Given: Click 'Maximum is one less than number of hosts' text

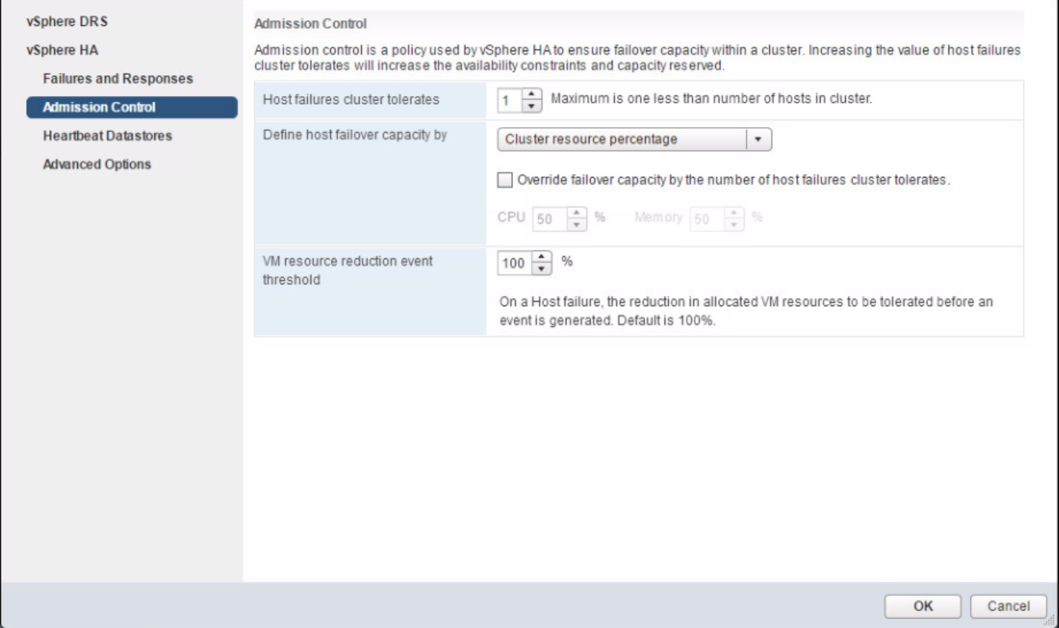Looking at the screenshot, I should click(x=712, y=99).
